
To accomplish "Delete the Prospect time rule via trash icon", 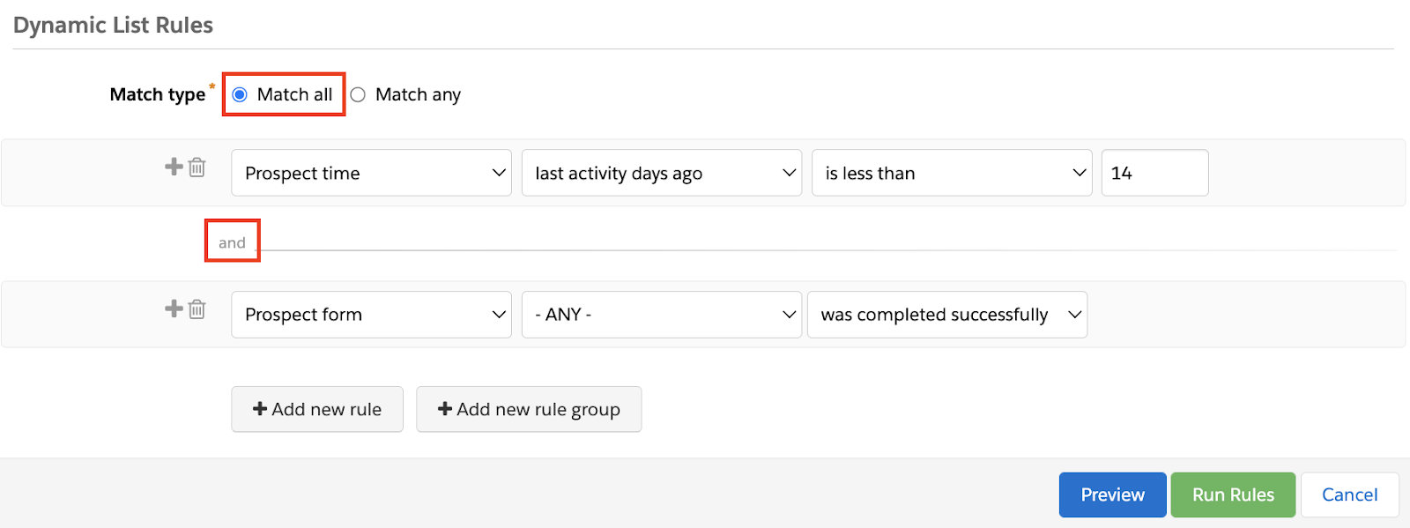I will coord(197,167).
